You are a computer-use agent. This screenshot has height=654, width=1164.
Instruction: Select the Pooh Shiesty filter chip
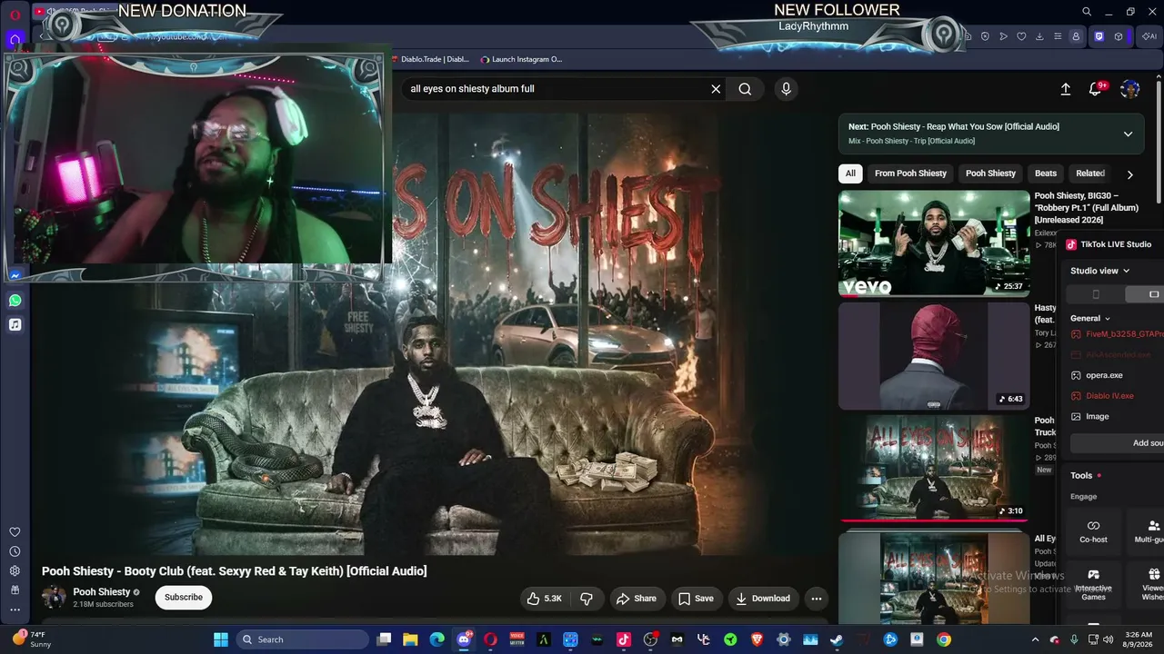click(990, 173)
